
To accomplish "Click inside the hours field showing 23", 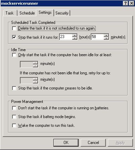I will 66,37.
